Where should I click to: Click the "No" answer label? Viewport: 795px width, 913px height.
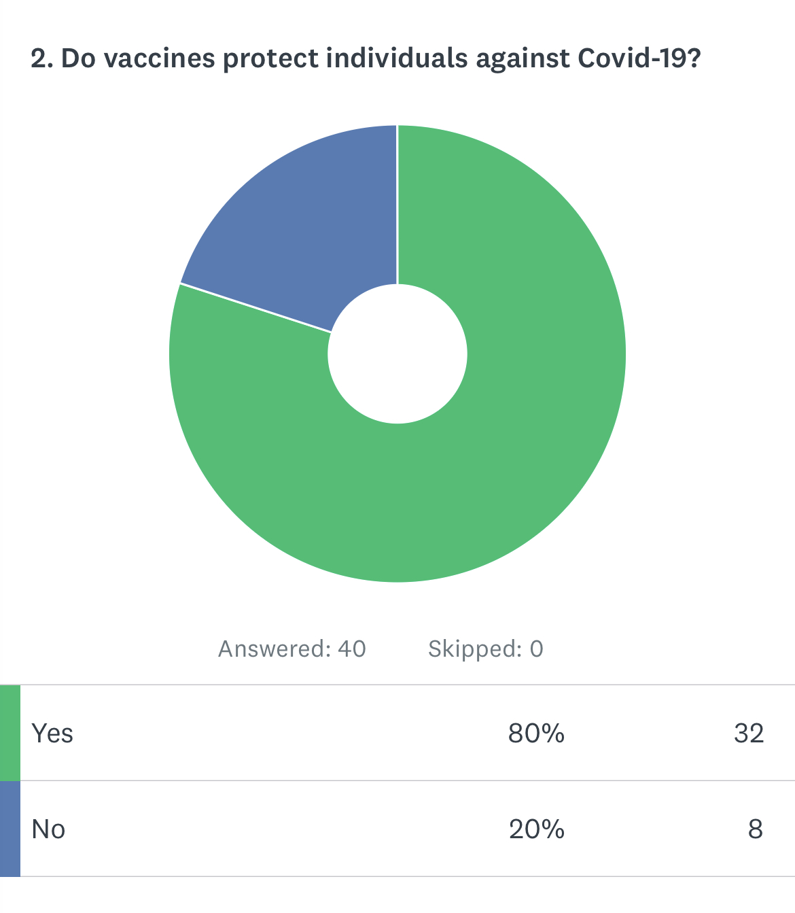48,829
